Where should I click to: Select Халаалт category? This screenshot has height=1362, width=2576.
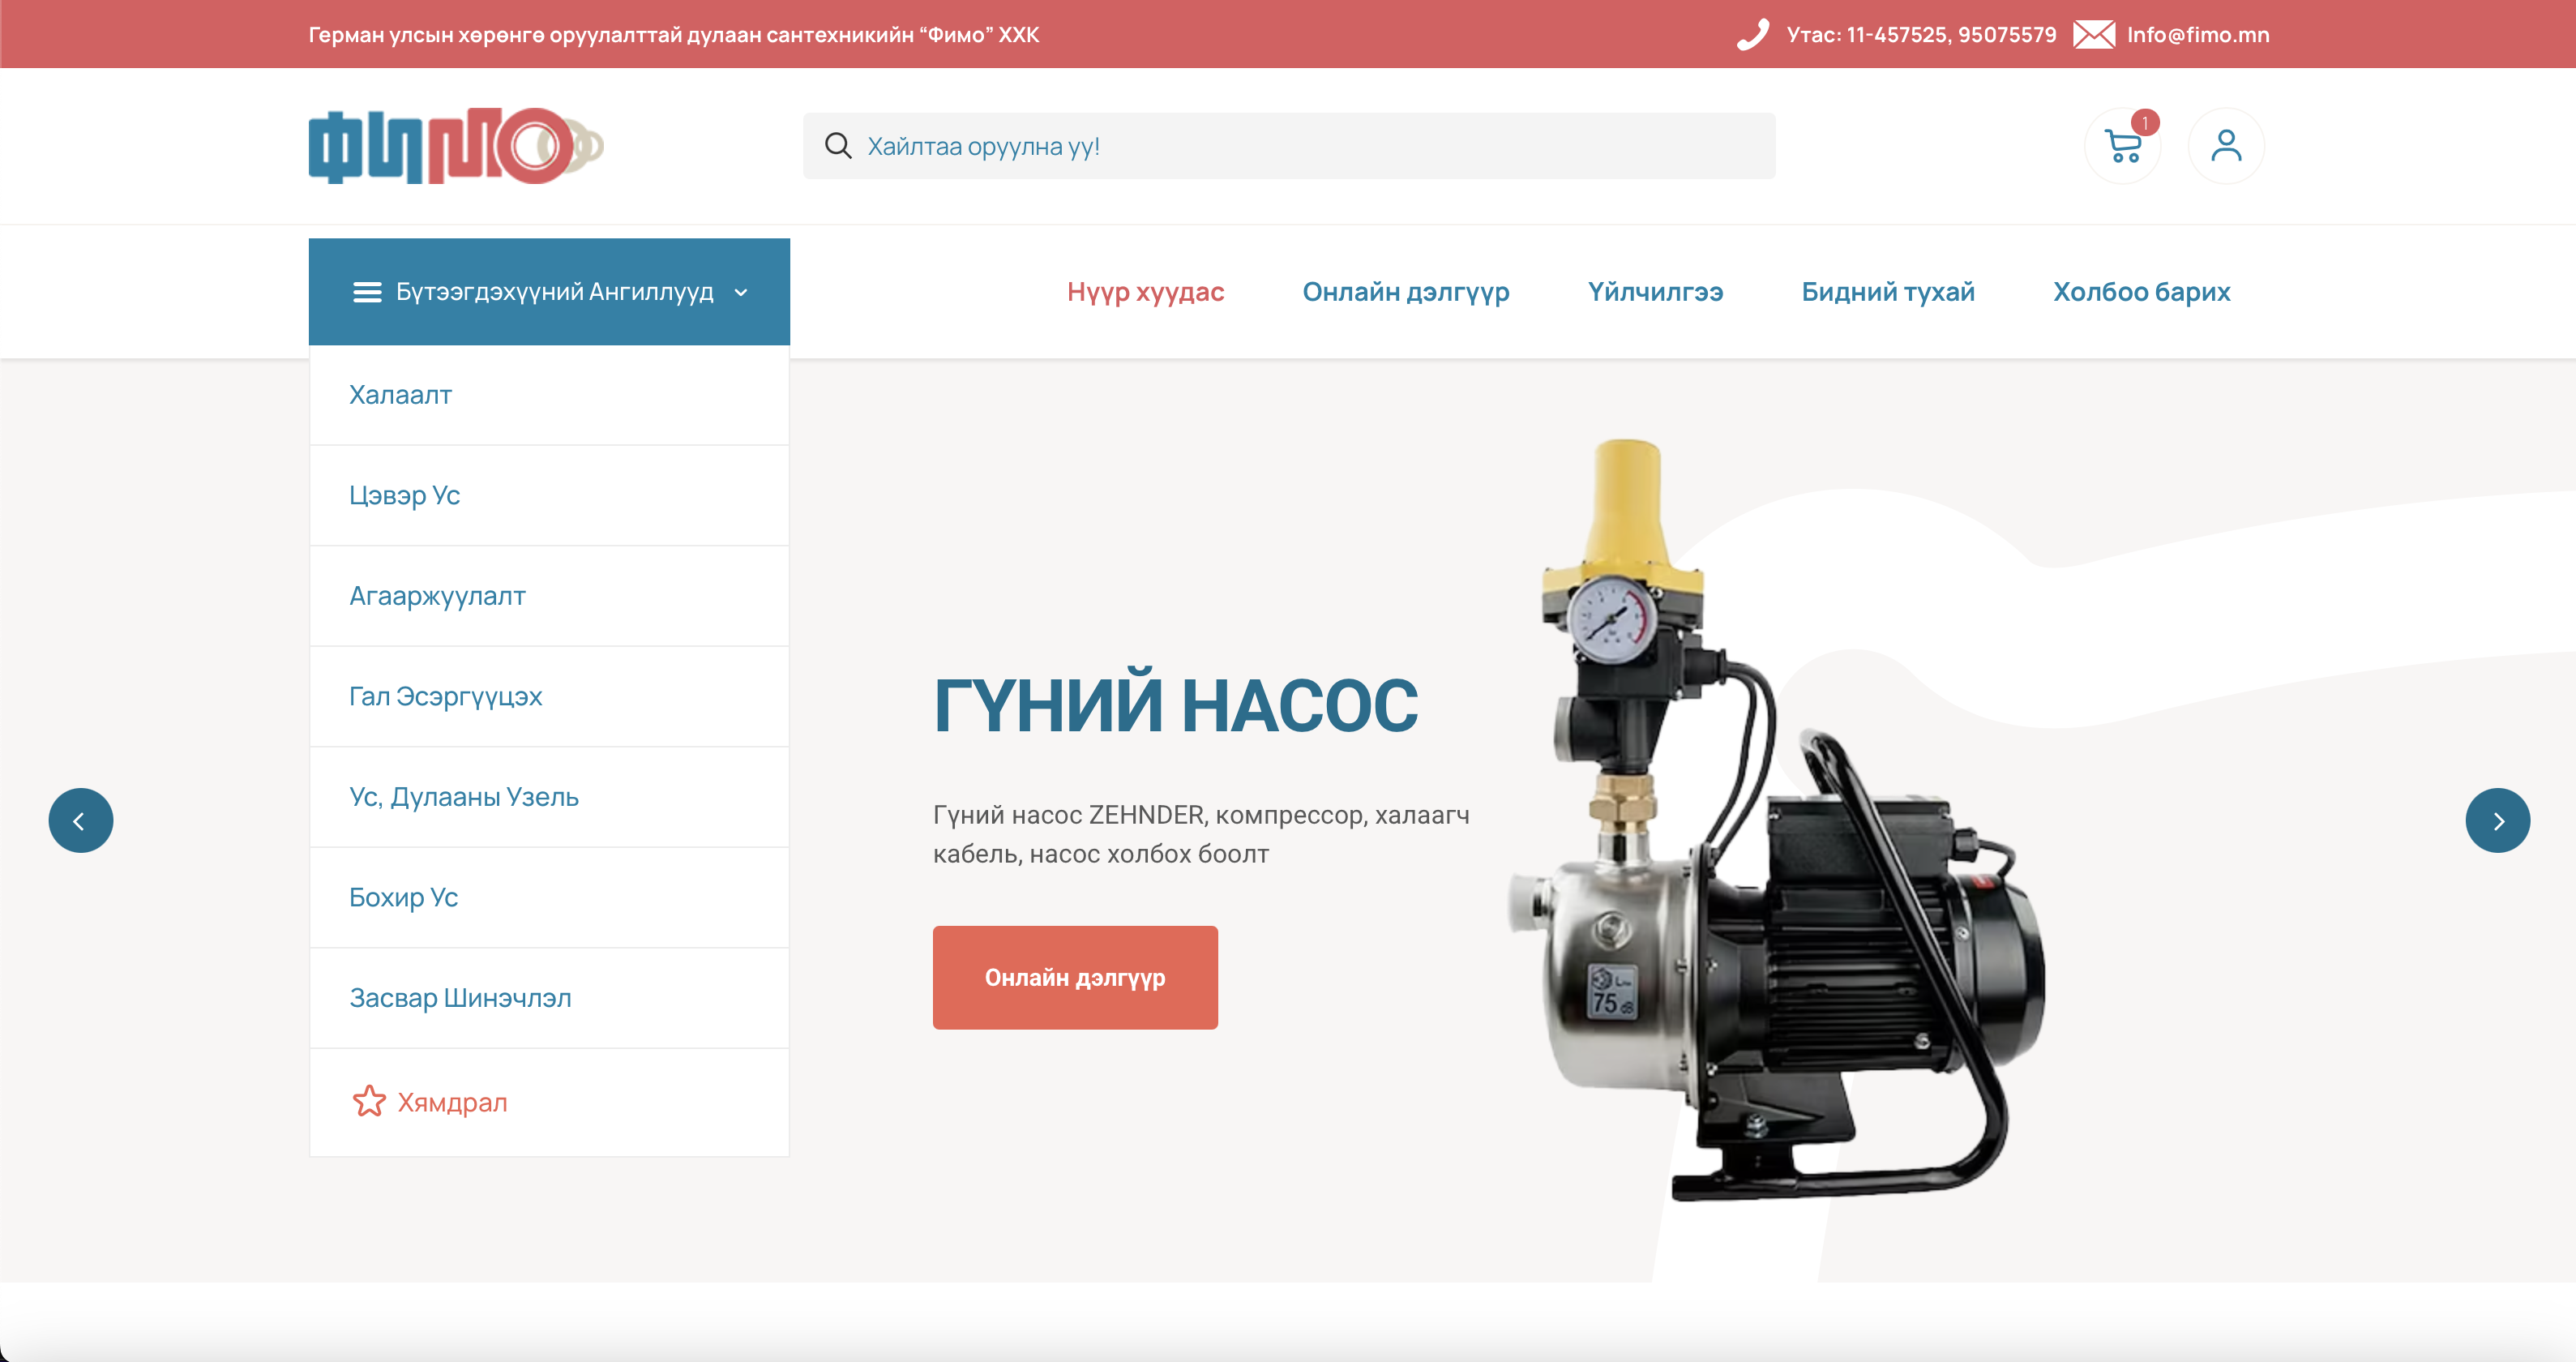549,395
